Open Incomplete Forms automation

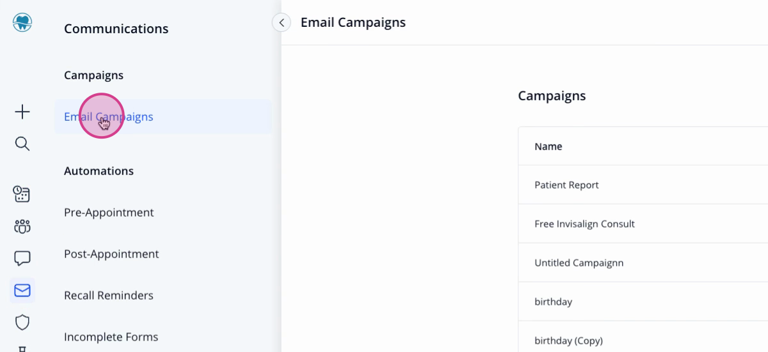pos(111,337)
